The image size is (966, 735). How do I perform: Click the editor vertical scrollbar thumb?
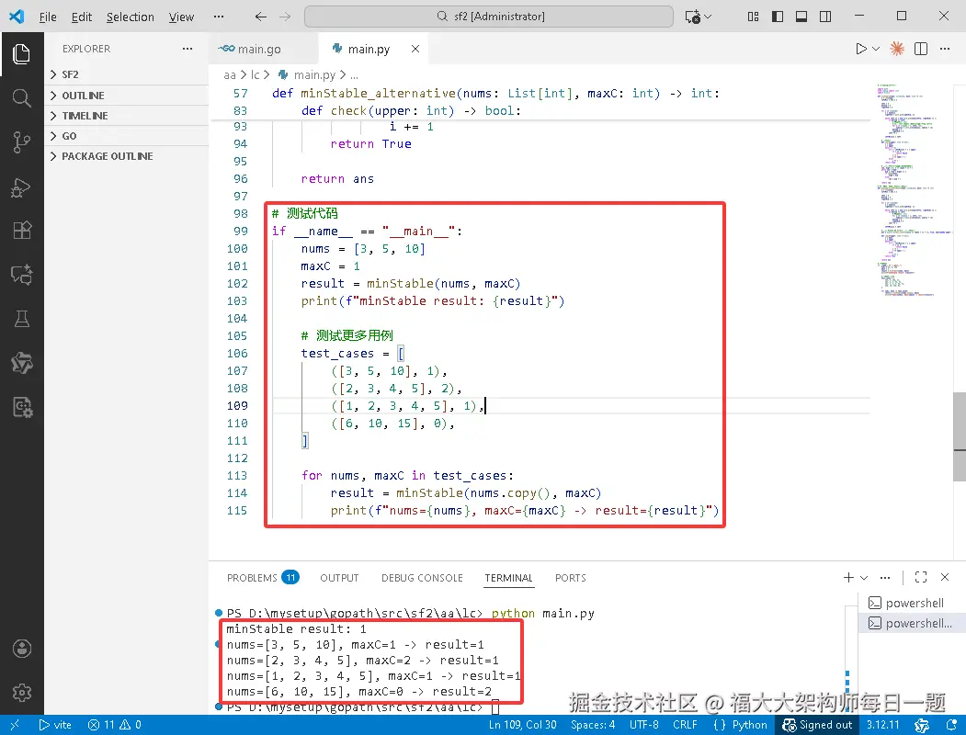click(x=960, y=435)
